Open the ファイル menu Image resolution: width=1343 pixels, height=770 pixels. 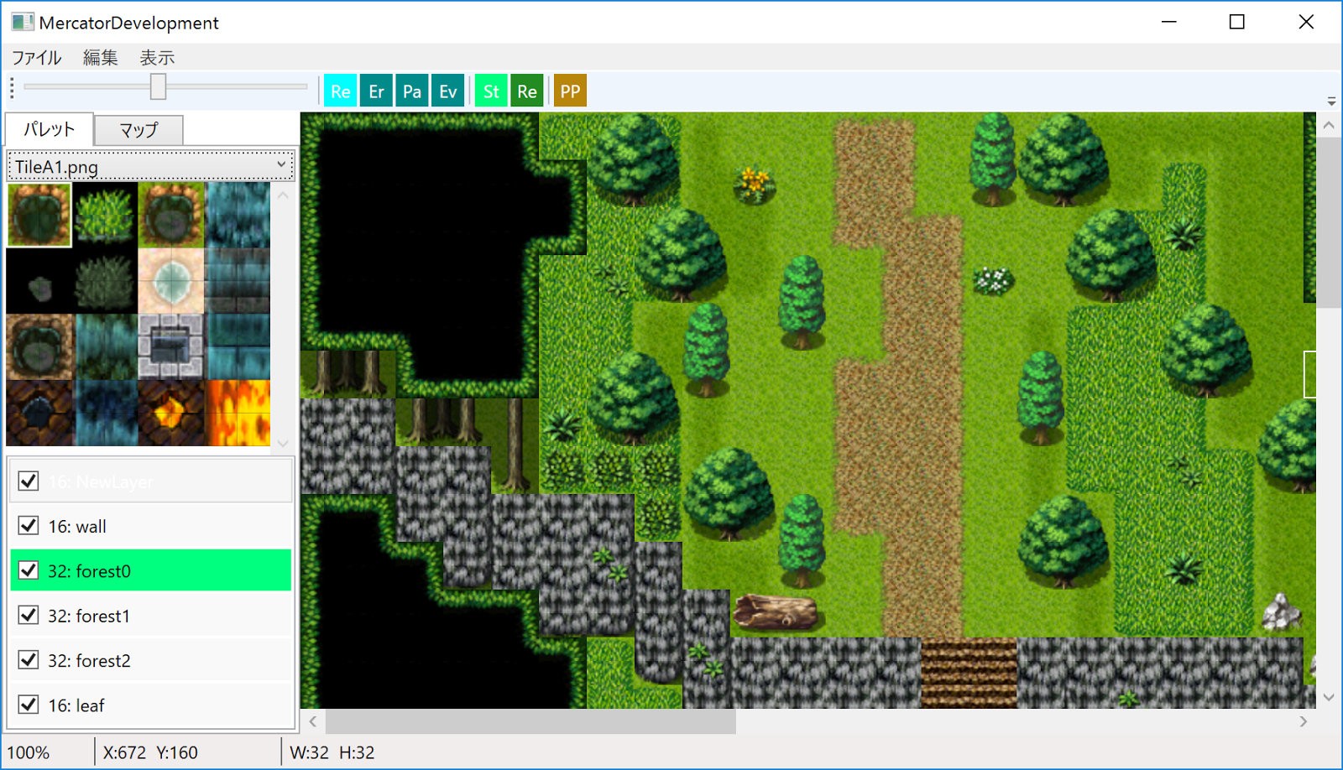pos(36,58)
